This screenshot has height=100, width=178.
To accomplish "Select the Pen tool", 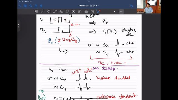I will click(x=42, y=12).
